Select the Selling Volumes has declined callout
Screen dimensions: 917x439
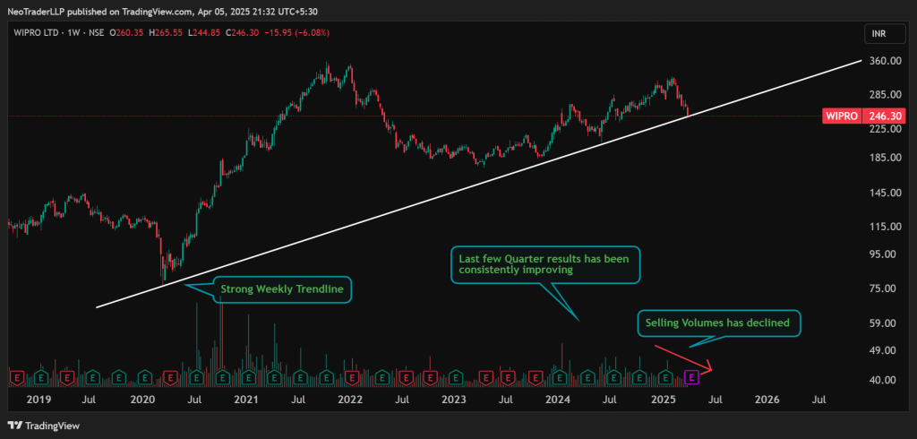coord(718,323)
